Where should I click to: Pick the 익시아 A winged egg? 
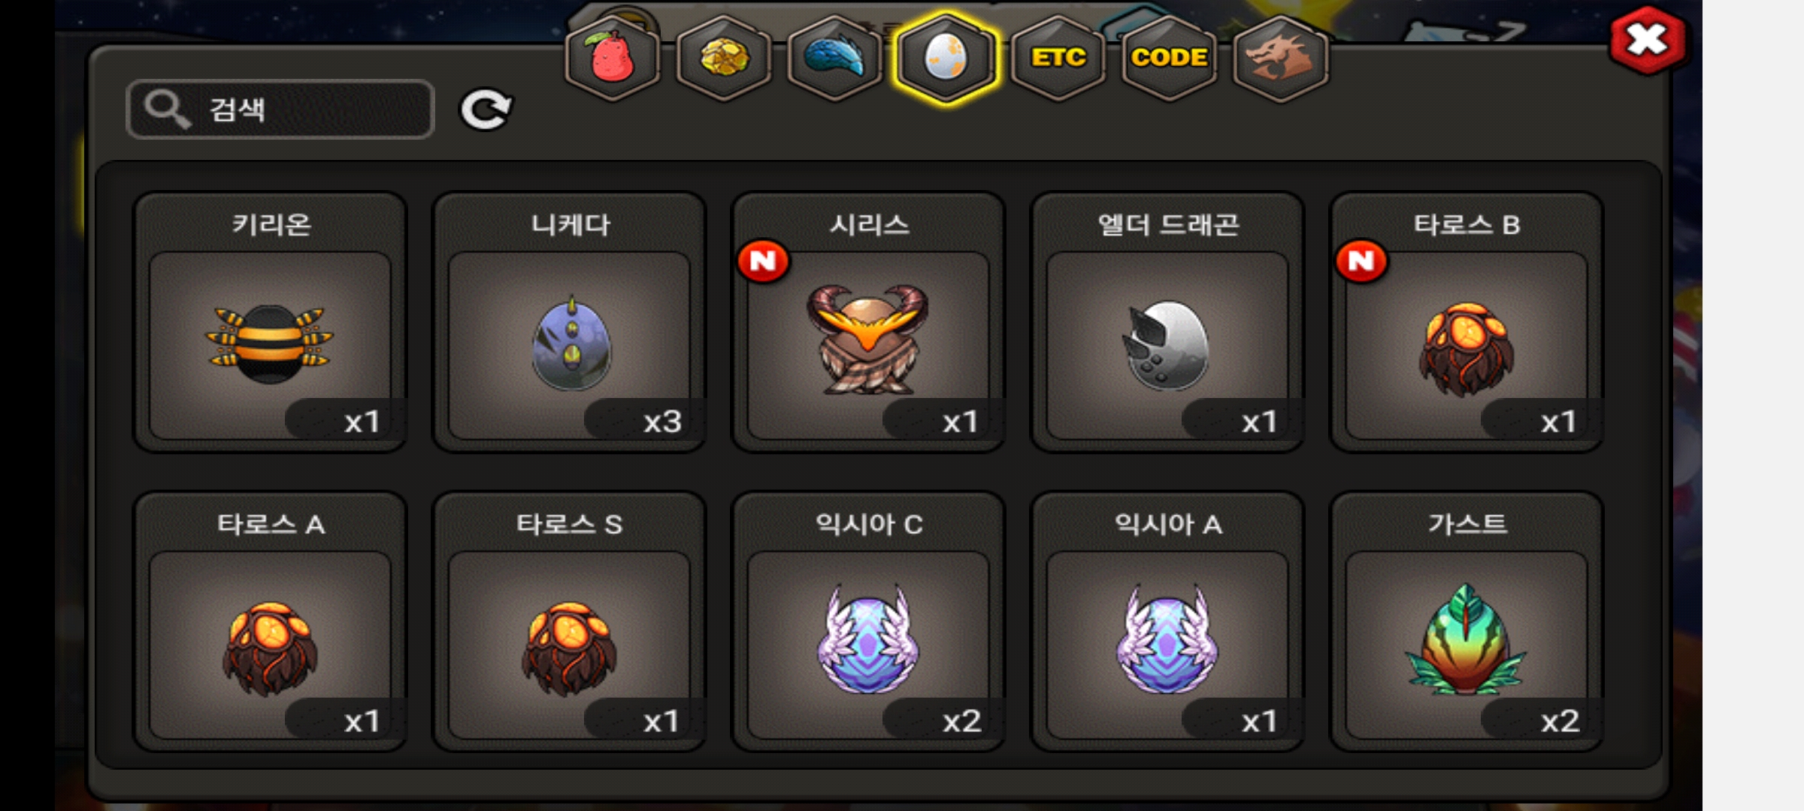[1167, 623]
